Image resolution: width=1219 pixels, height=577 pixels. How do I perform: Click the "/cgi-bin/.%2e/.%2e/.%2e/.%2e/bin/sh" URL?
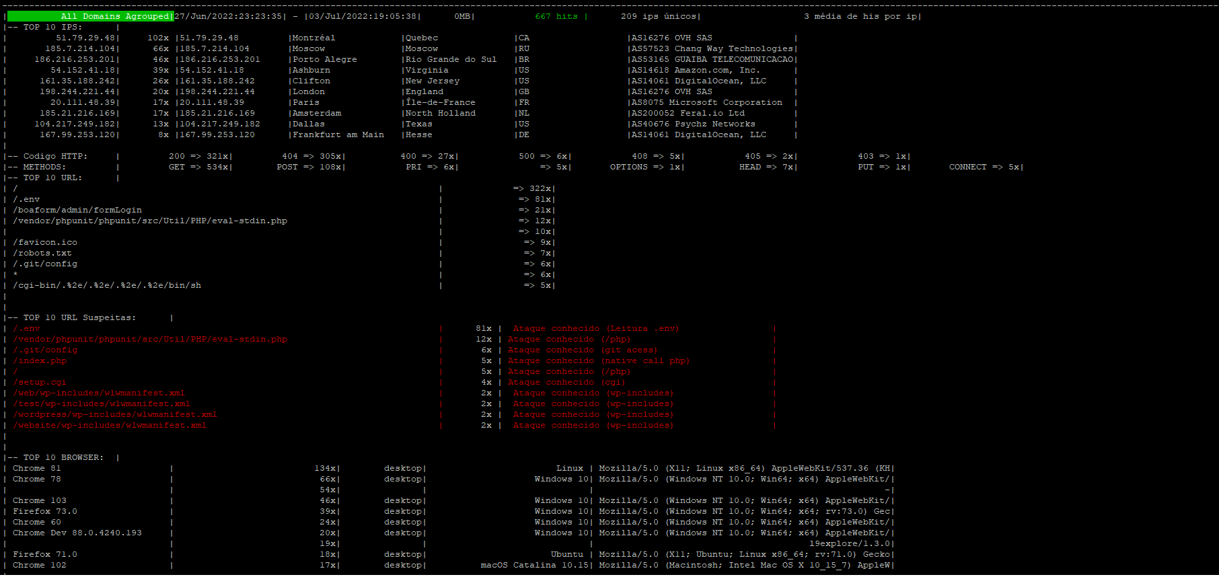(x=107, y=285)
